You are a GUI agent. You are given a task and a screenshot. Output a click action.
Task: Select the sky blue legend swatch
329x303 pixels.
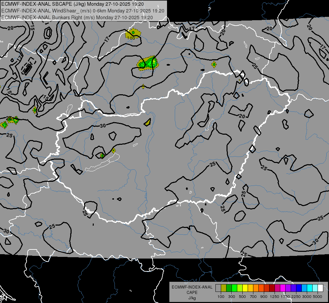coord(304,288)
